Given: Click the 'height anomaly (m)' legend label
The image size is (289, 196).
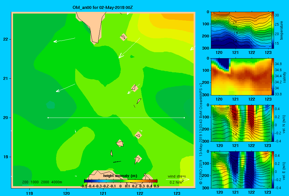Looking at the screenshot, I should coord(120,176).
